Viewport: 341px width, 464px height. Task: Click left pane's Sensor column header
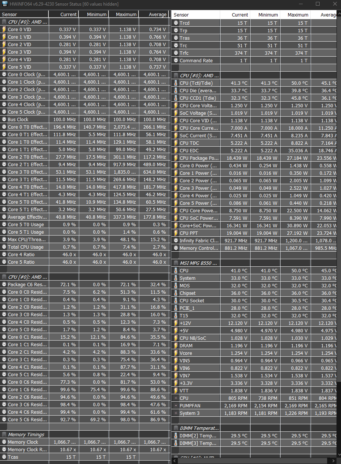point(24,14)
